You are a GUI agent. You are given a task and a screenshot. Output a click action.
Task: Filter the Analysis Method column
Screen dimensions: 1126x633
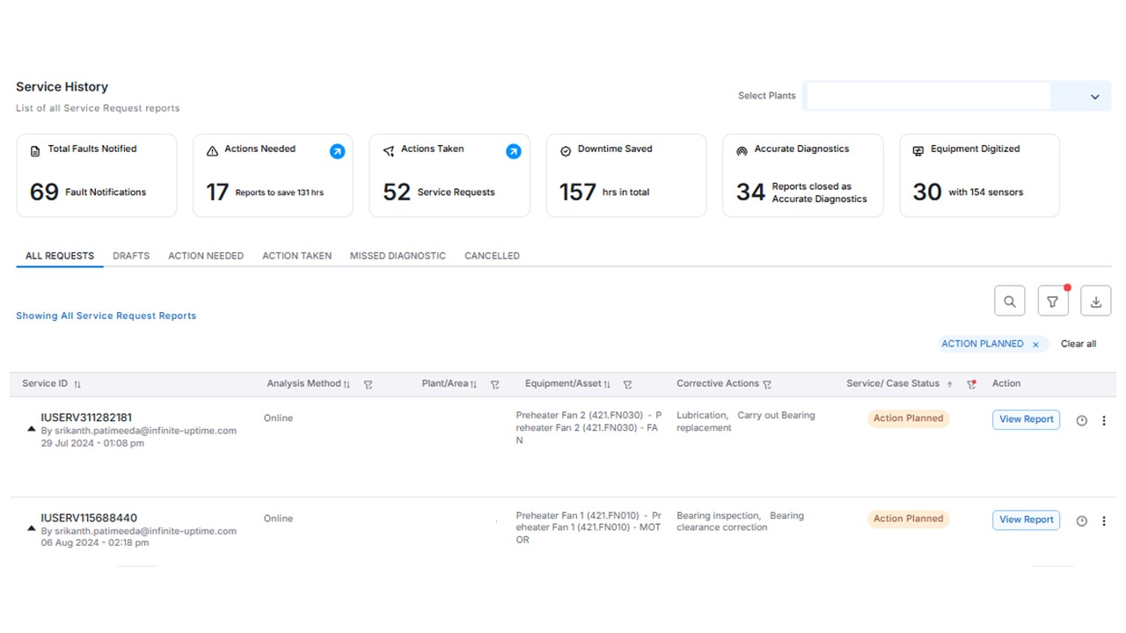(x=369, y=385)
